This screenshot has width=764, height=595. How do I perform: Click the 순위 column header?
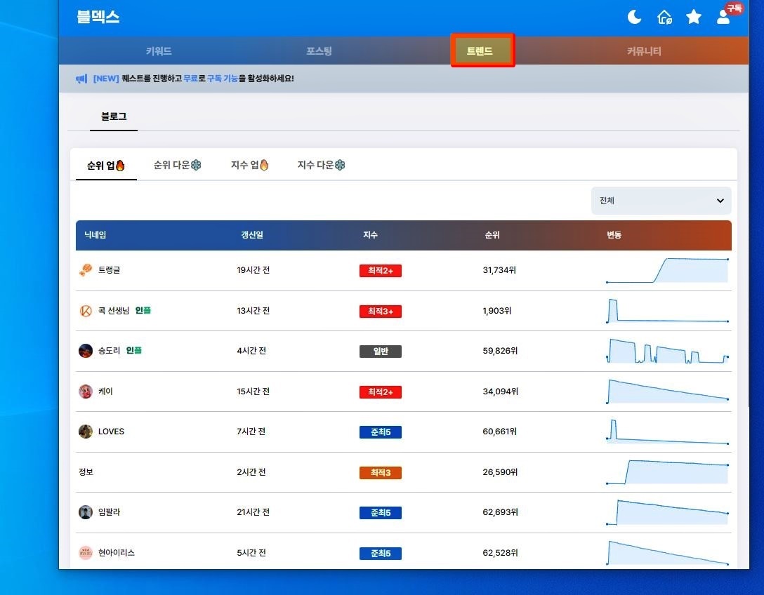[x=492, y=234]
